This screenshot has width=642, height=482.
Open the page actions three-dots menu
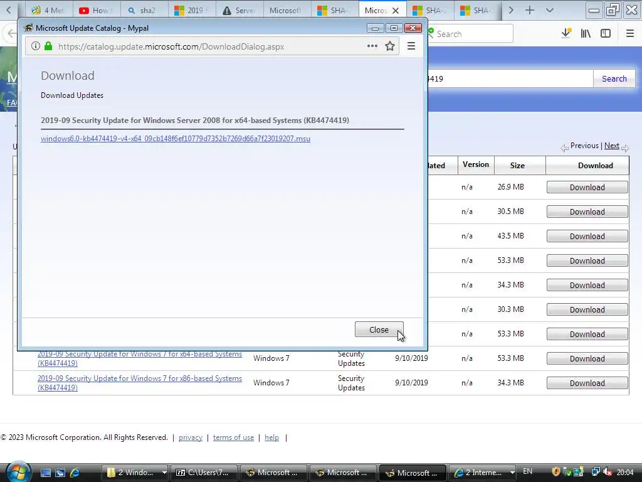pos(372,46)
